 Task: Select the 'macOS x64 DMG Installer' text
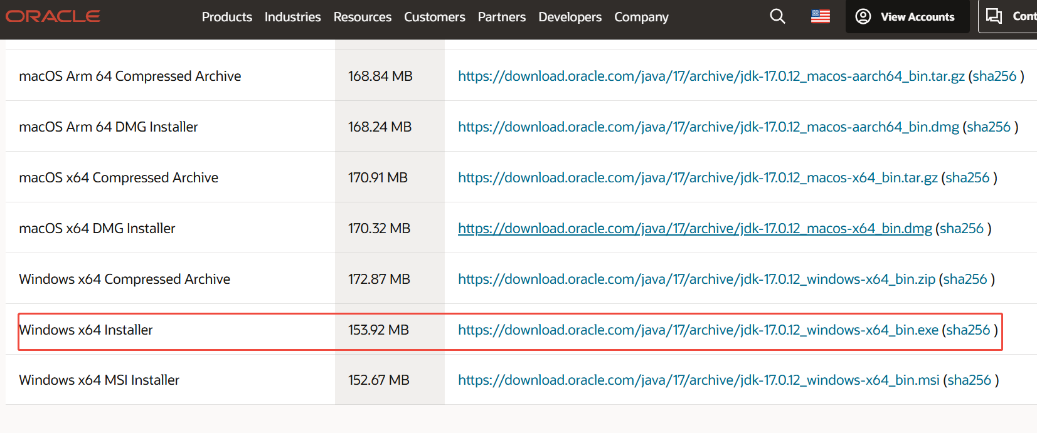pyautogui.click(x=97, y=228)
